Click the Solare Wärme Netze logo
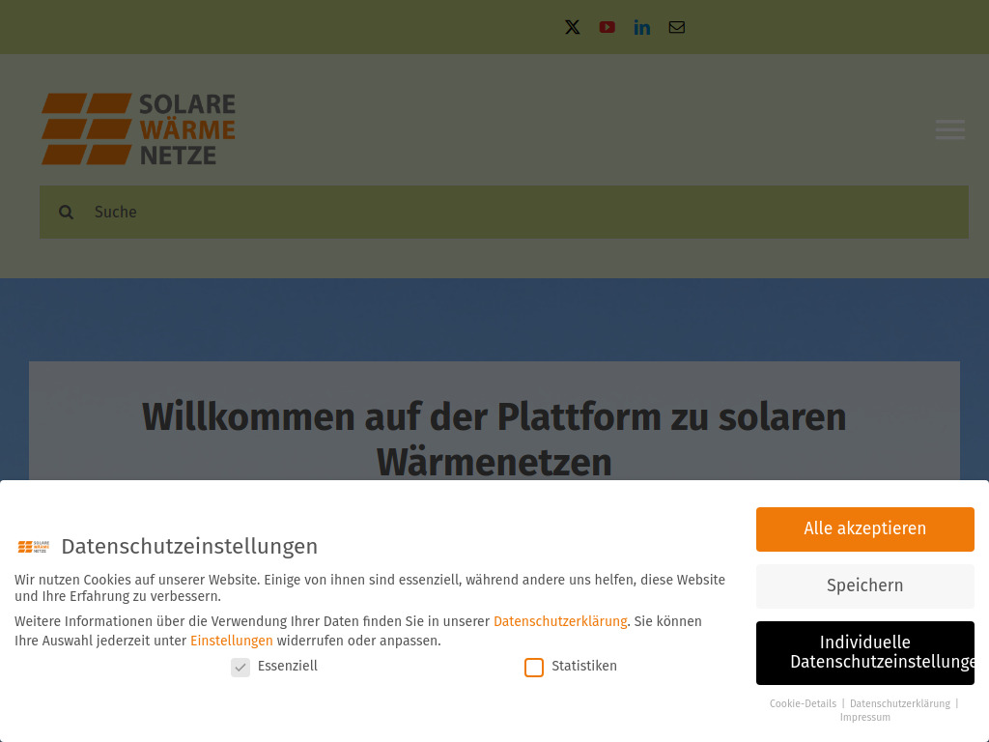 [137, 128]
